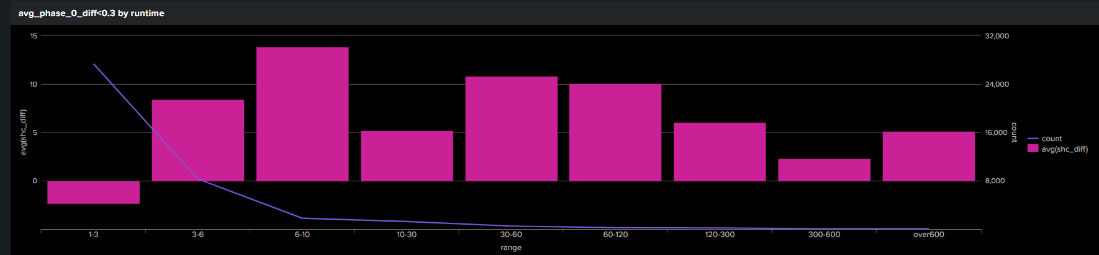Viewport: 1099px width, 255px height.
Task: Click the right axis value 8,000
Action: (995, 181)
